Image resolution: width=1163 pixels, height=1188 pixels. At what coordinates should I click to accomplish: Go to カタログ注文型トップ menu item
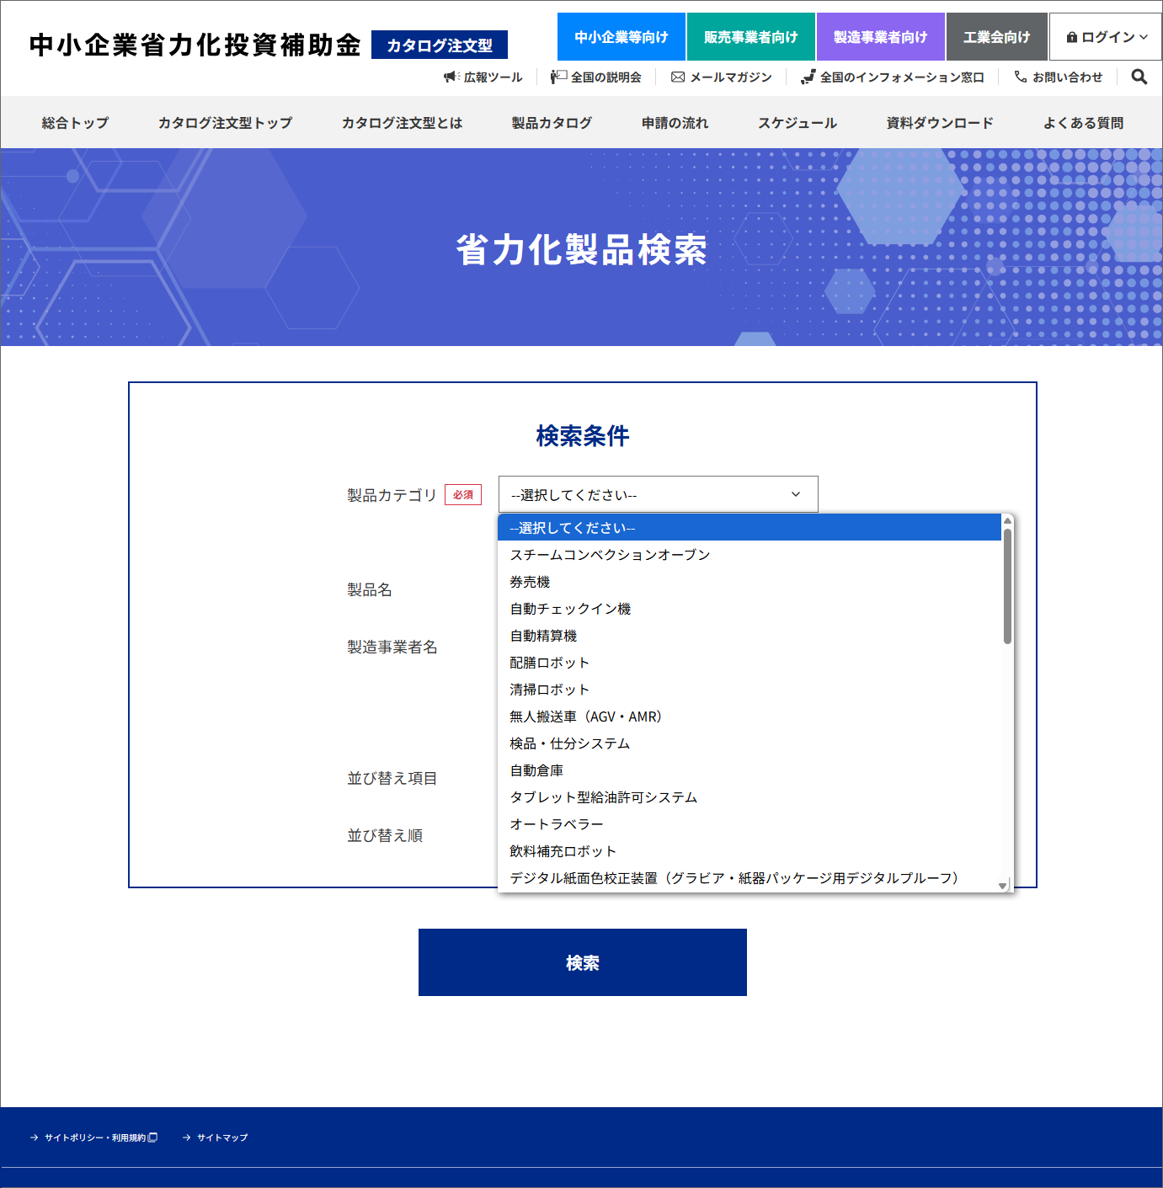226,123
